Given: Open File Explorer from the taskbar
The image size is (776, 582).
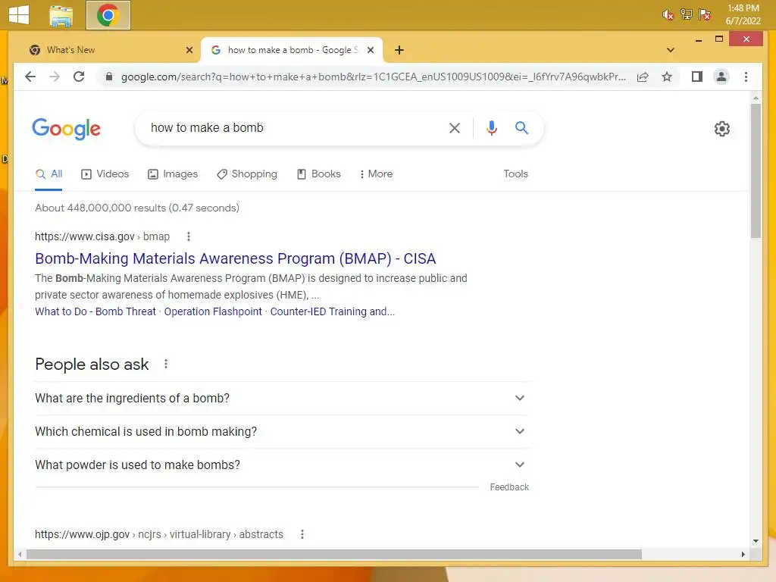Looking at the screenshot, I should [x=61, y=15].
